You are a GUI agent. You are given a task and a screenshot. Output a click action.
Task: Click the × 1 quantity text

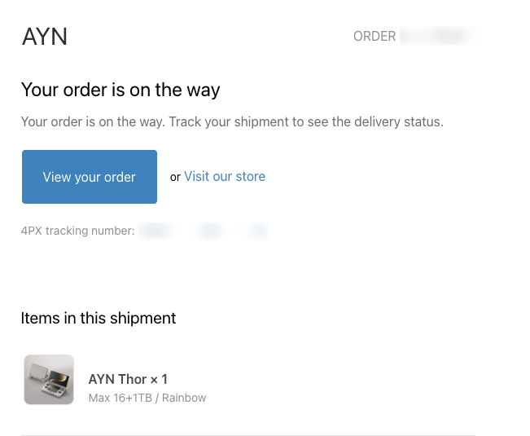[159, 379]
